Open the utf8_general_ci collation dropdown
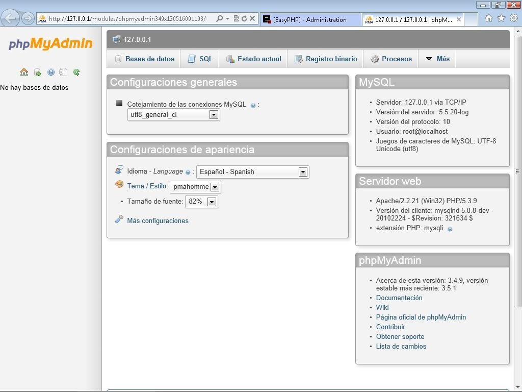This screenshot has width=522, height=392. pos(173,115)
